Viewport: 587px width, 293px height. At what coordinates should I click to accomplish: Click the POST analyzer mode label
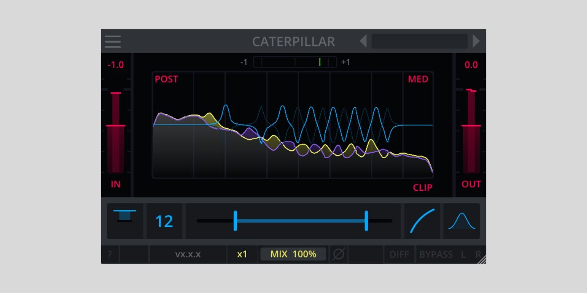tap(166, 79)
